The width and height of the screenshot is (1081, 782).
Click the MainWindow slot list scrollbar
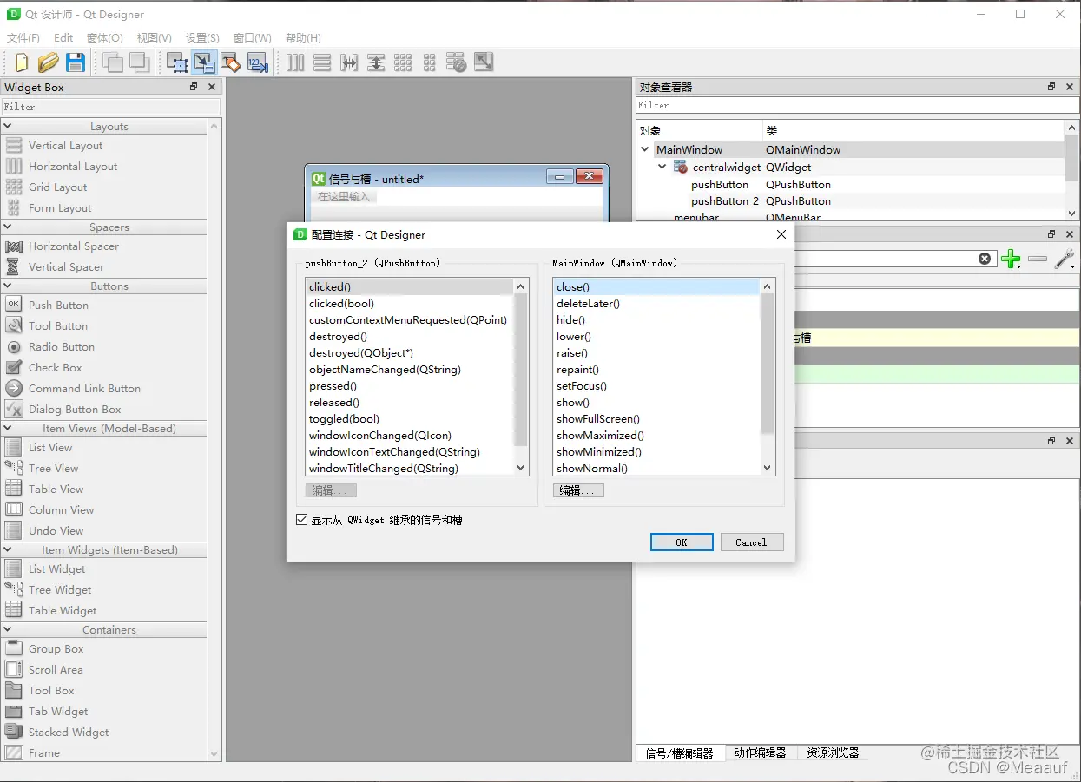click(767, 378)
